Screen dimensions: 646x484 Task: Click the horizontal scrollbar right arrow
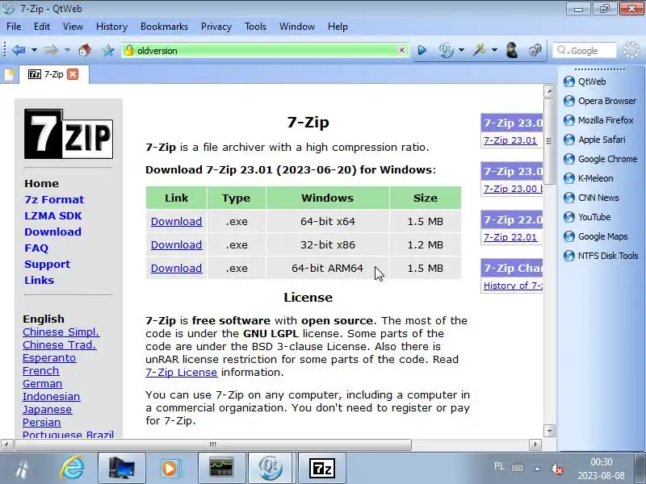[x=535, y=444]
